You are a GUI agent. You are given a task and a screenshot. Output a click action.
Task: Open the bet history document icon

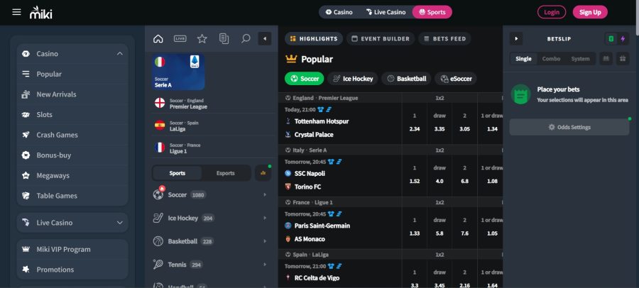pyautogui.click(x=224, y=38)
